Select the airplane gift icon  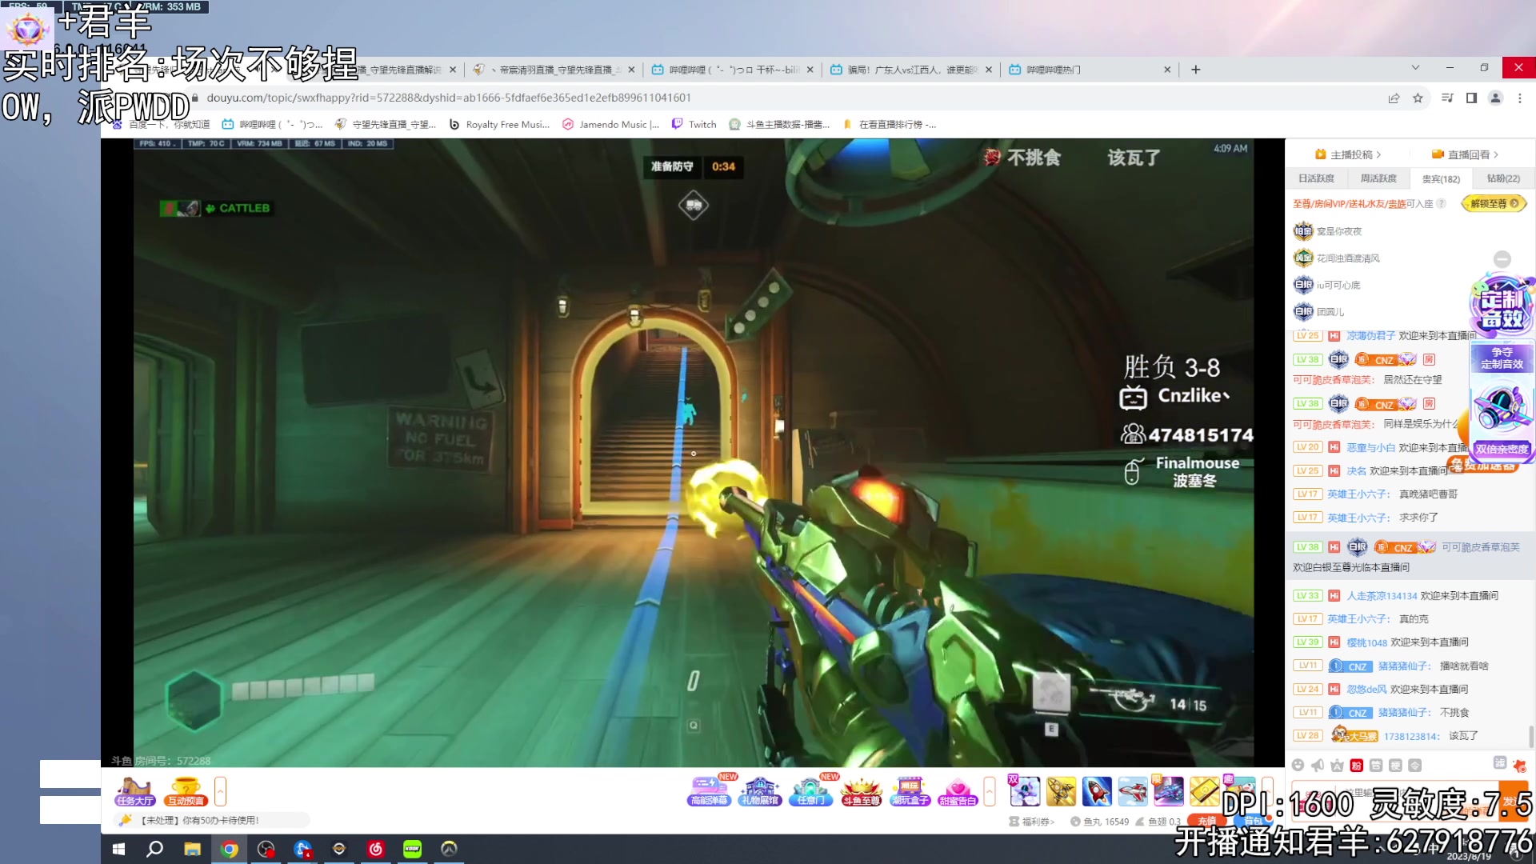(x=1133, y=791)
